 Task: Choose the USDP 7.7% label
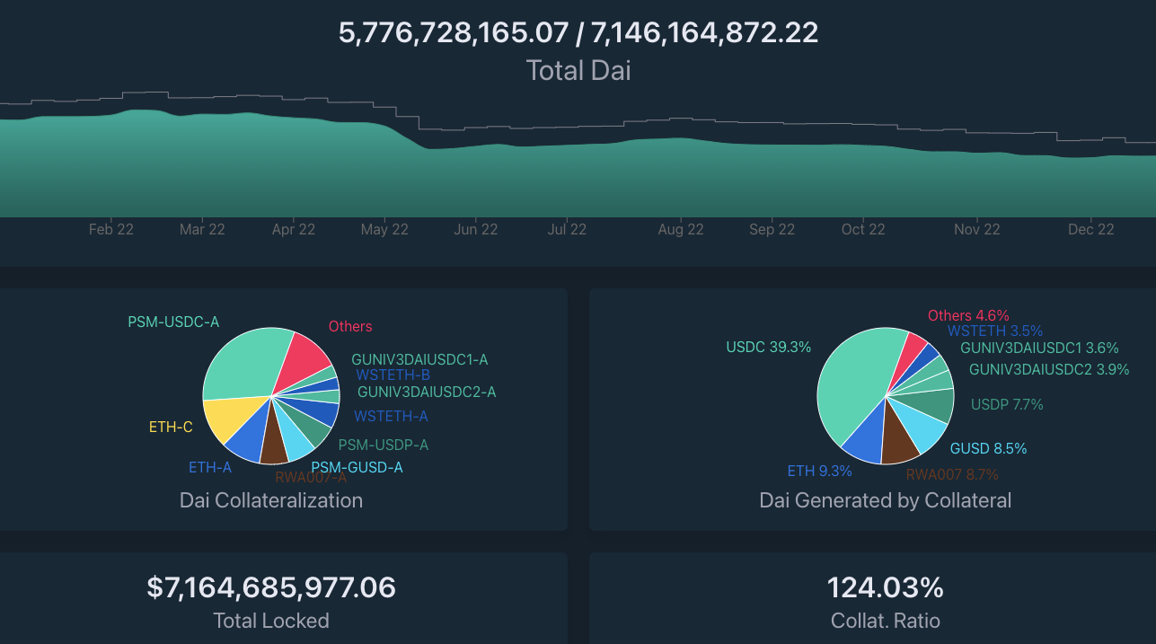point(1007,405)
